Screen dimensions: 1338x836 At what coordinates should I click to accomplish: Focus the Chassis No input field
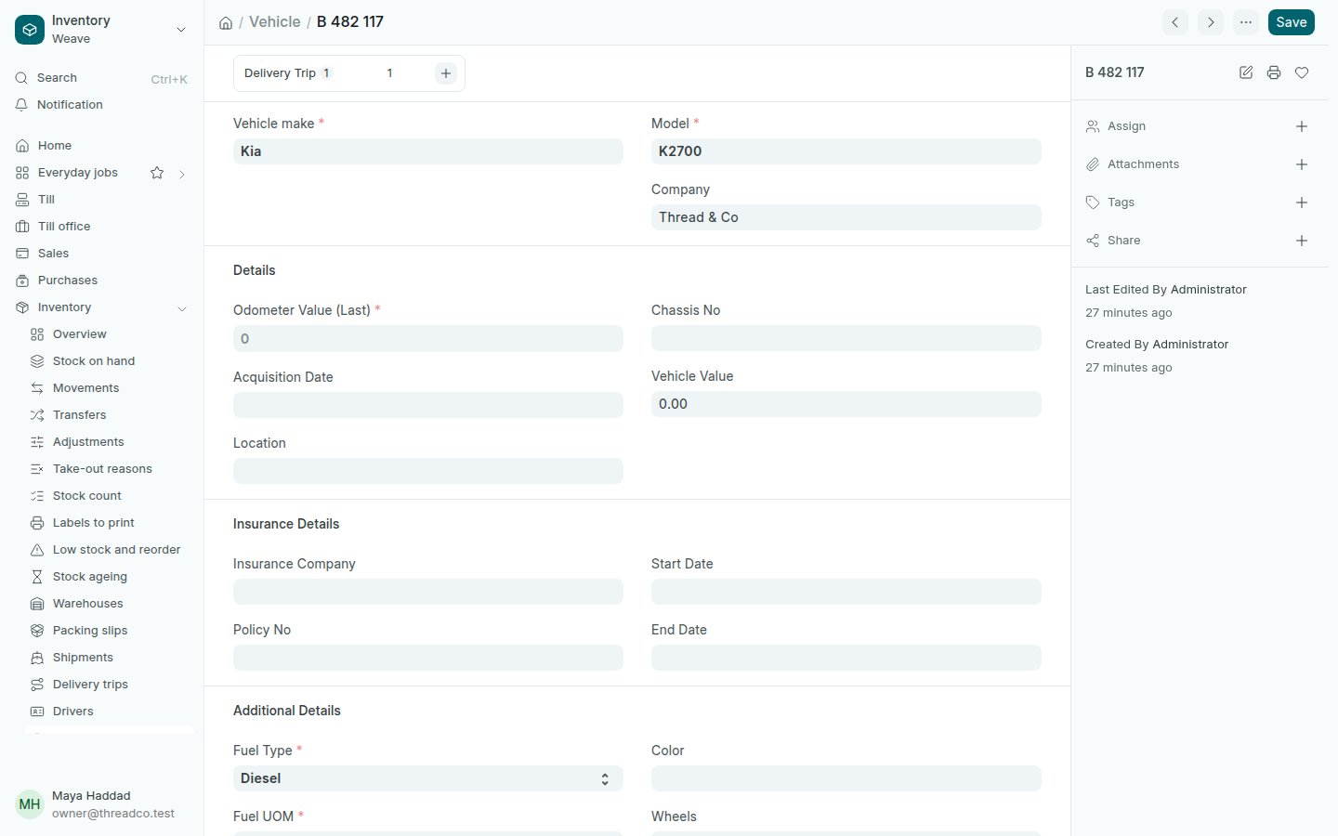[846, 338]
